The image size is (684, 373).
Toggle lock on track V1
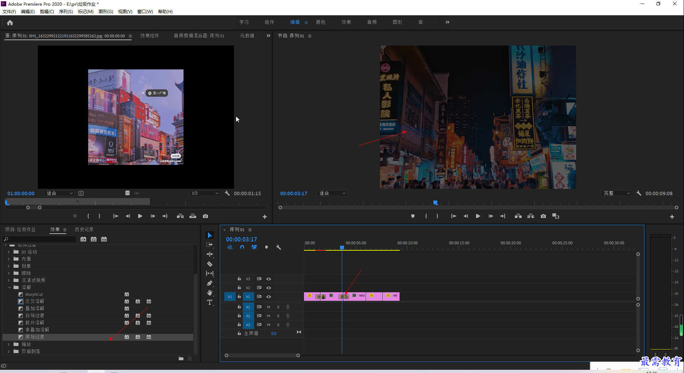[x=239, y=296]
